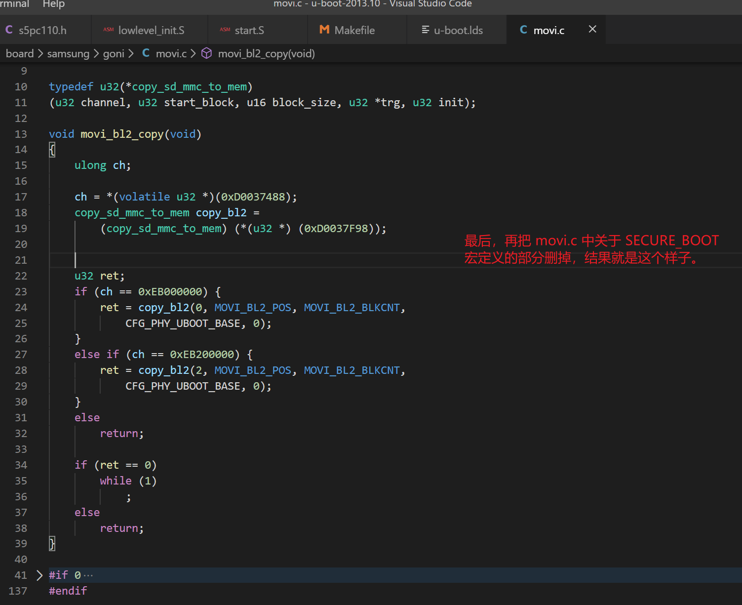Click the address 0xD0037488 on line 17
The height and width of the screenshot is (605, 742).
coord(253,197)
